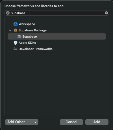Select Developer Frameworks in the list
The width and height of the screenshot is (113, 130).
(57, 49)
